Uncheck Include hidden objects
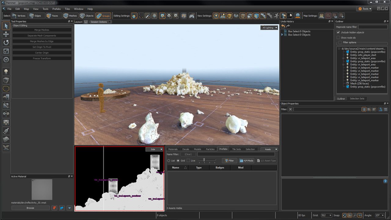The image size is (391, 220). point(338,32)
